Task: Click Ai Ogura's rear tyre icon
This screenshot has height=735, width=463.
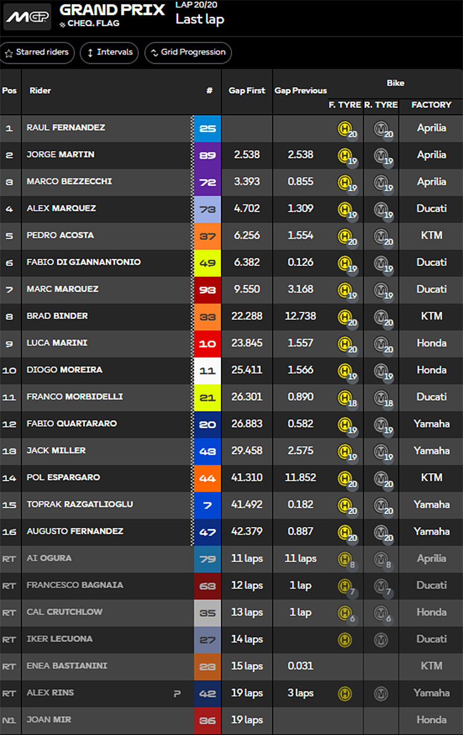Action: (381, 560)
